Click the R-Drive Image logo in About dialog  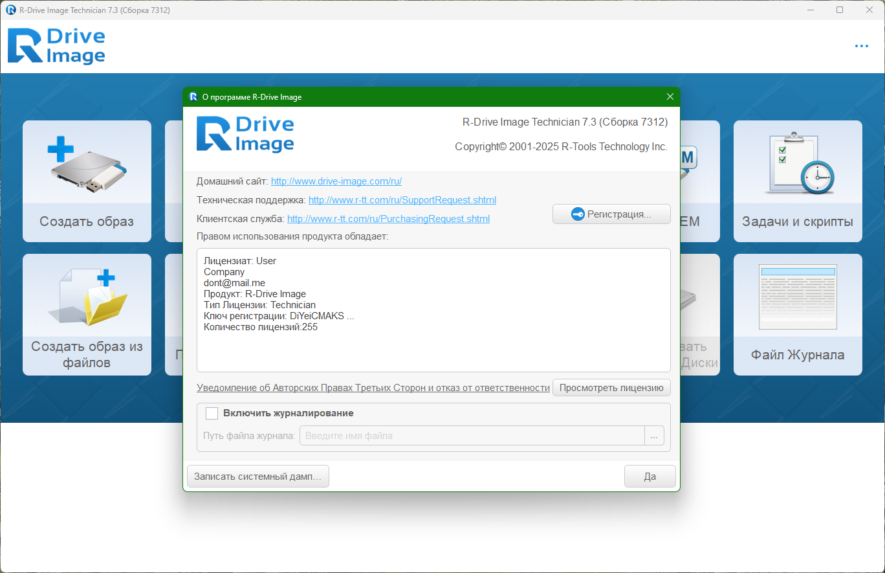(x=245, y=135)
